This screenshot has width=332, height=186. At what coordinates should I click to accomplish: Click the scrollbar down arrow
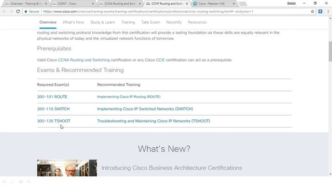coord(330,174)
